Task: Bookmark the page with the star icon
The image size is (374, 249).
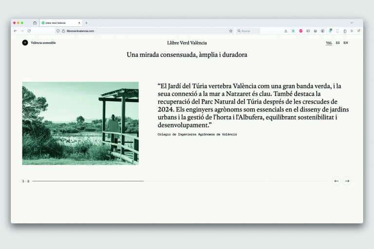Action: (x=231, y=31)
